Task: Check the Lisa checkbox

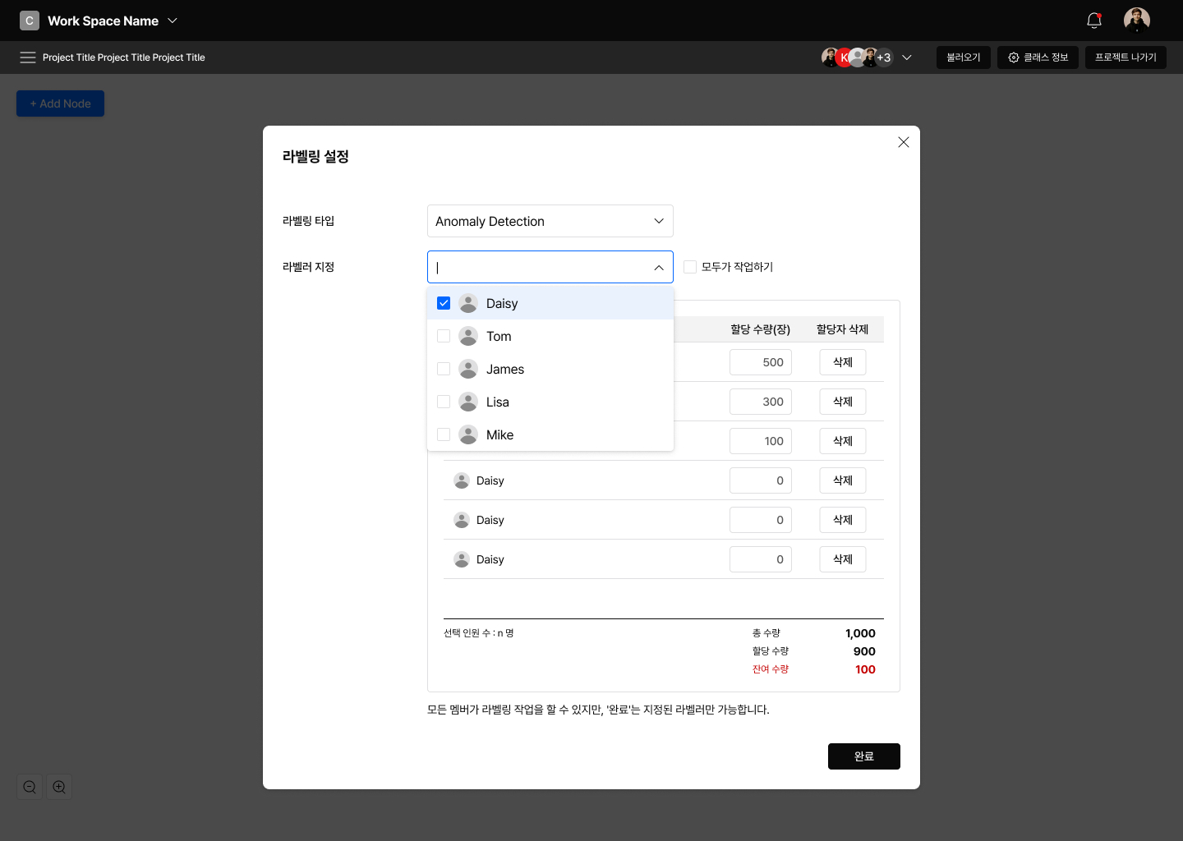Action: point(444,402)
